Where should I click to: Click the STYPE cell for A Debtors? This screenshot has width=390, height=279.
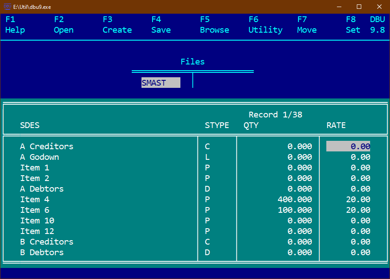tap(207, 189)
